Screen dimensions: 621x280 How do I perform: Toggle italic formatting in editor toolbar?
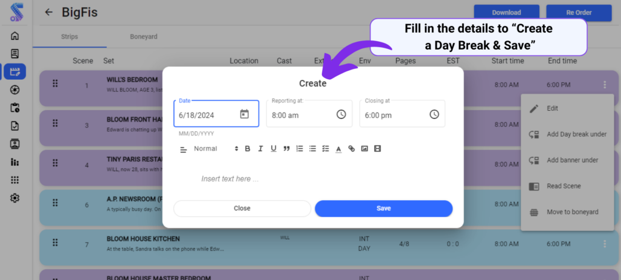[x=260, y=149]
